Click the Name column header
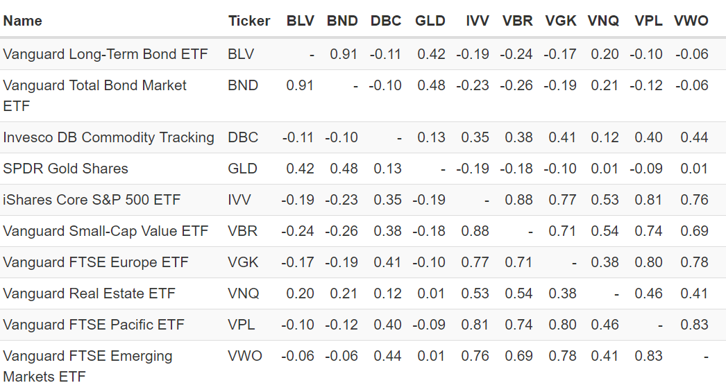Viewport: 726px width, 392px height. click(x=22, y=21)
